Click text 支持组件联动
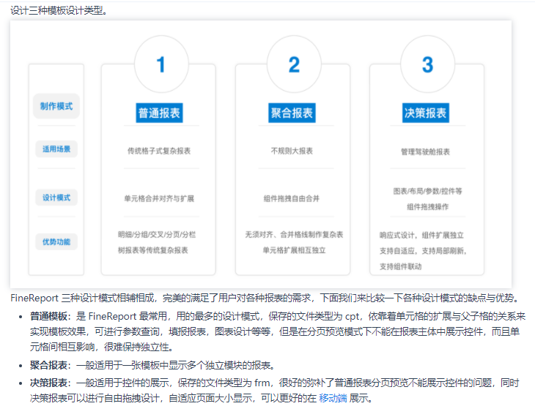Viewport: 535px width, 417px height. coord(401,266)
